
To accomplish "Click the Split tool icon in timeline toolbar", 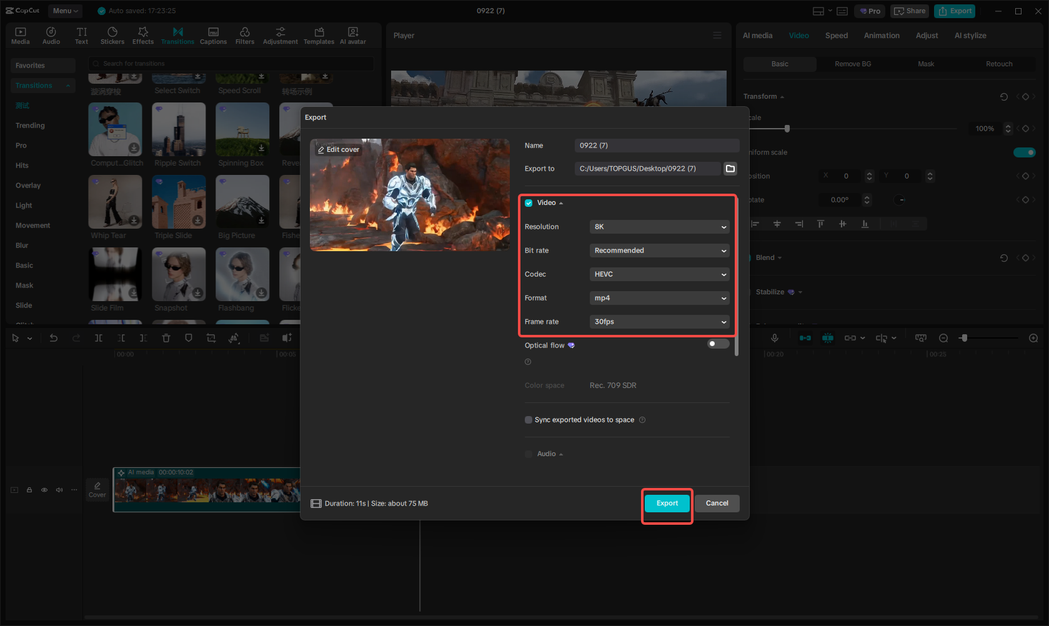I will 99,338.
